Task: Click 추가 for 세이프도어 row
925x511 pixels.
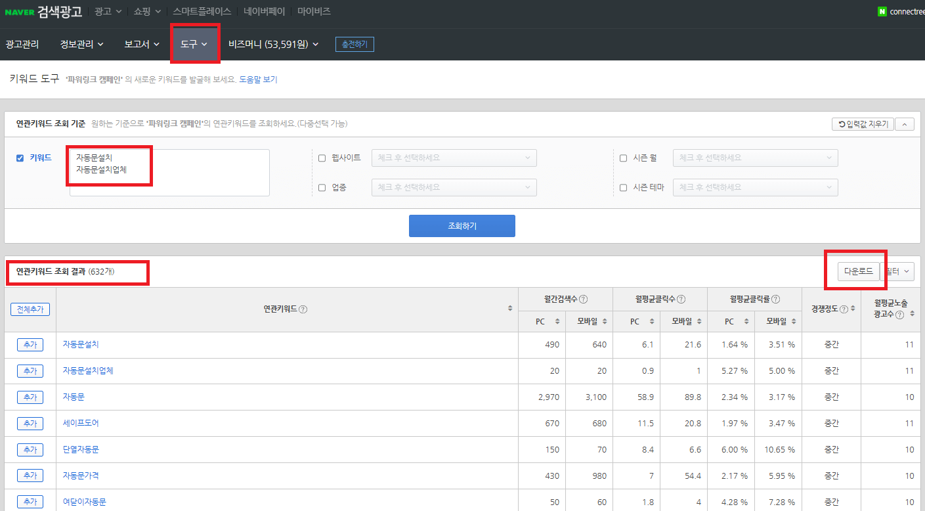Action: (x=30, y=423)
